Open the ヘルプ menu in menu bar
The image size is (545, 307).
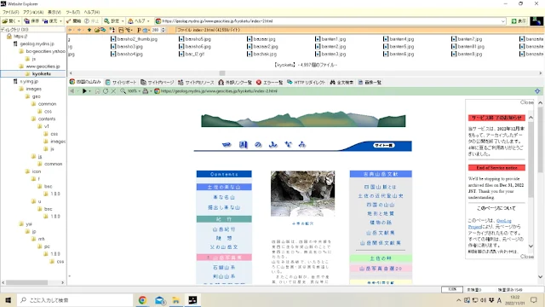[92, 12]
